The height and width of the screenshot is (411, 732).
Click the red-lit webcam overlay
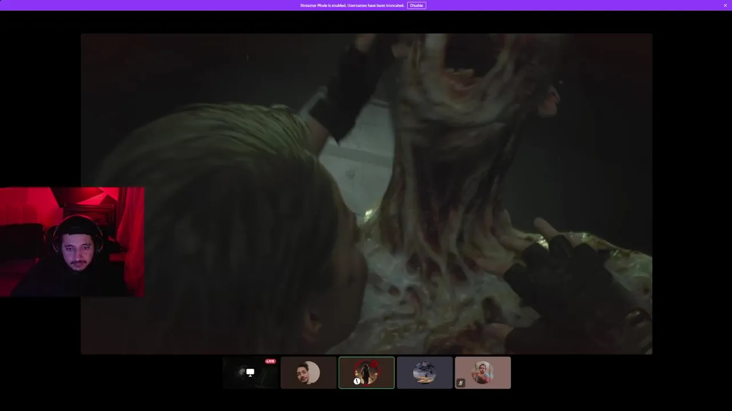pos(72,242)
